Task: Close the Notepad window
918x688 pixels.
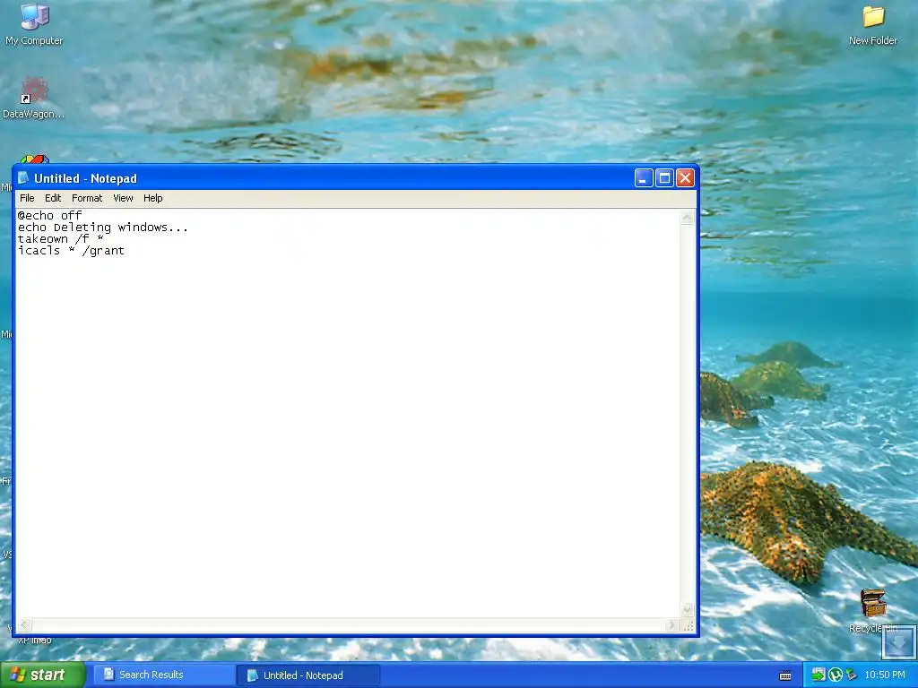Action: pos(685,178)
